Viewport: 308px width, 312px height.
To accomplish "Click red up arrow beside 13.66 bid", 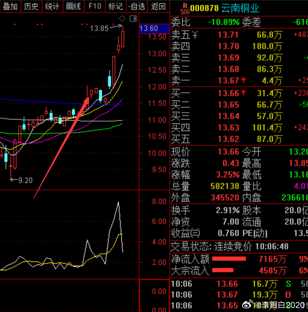I will [243, 93].
